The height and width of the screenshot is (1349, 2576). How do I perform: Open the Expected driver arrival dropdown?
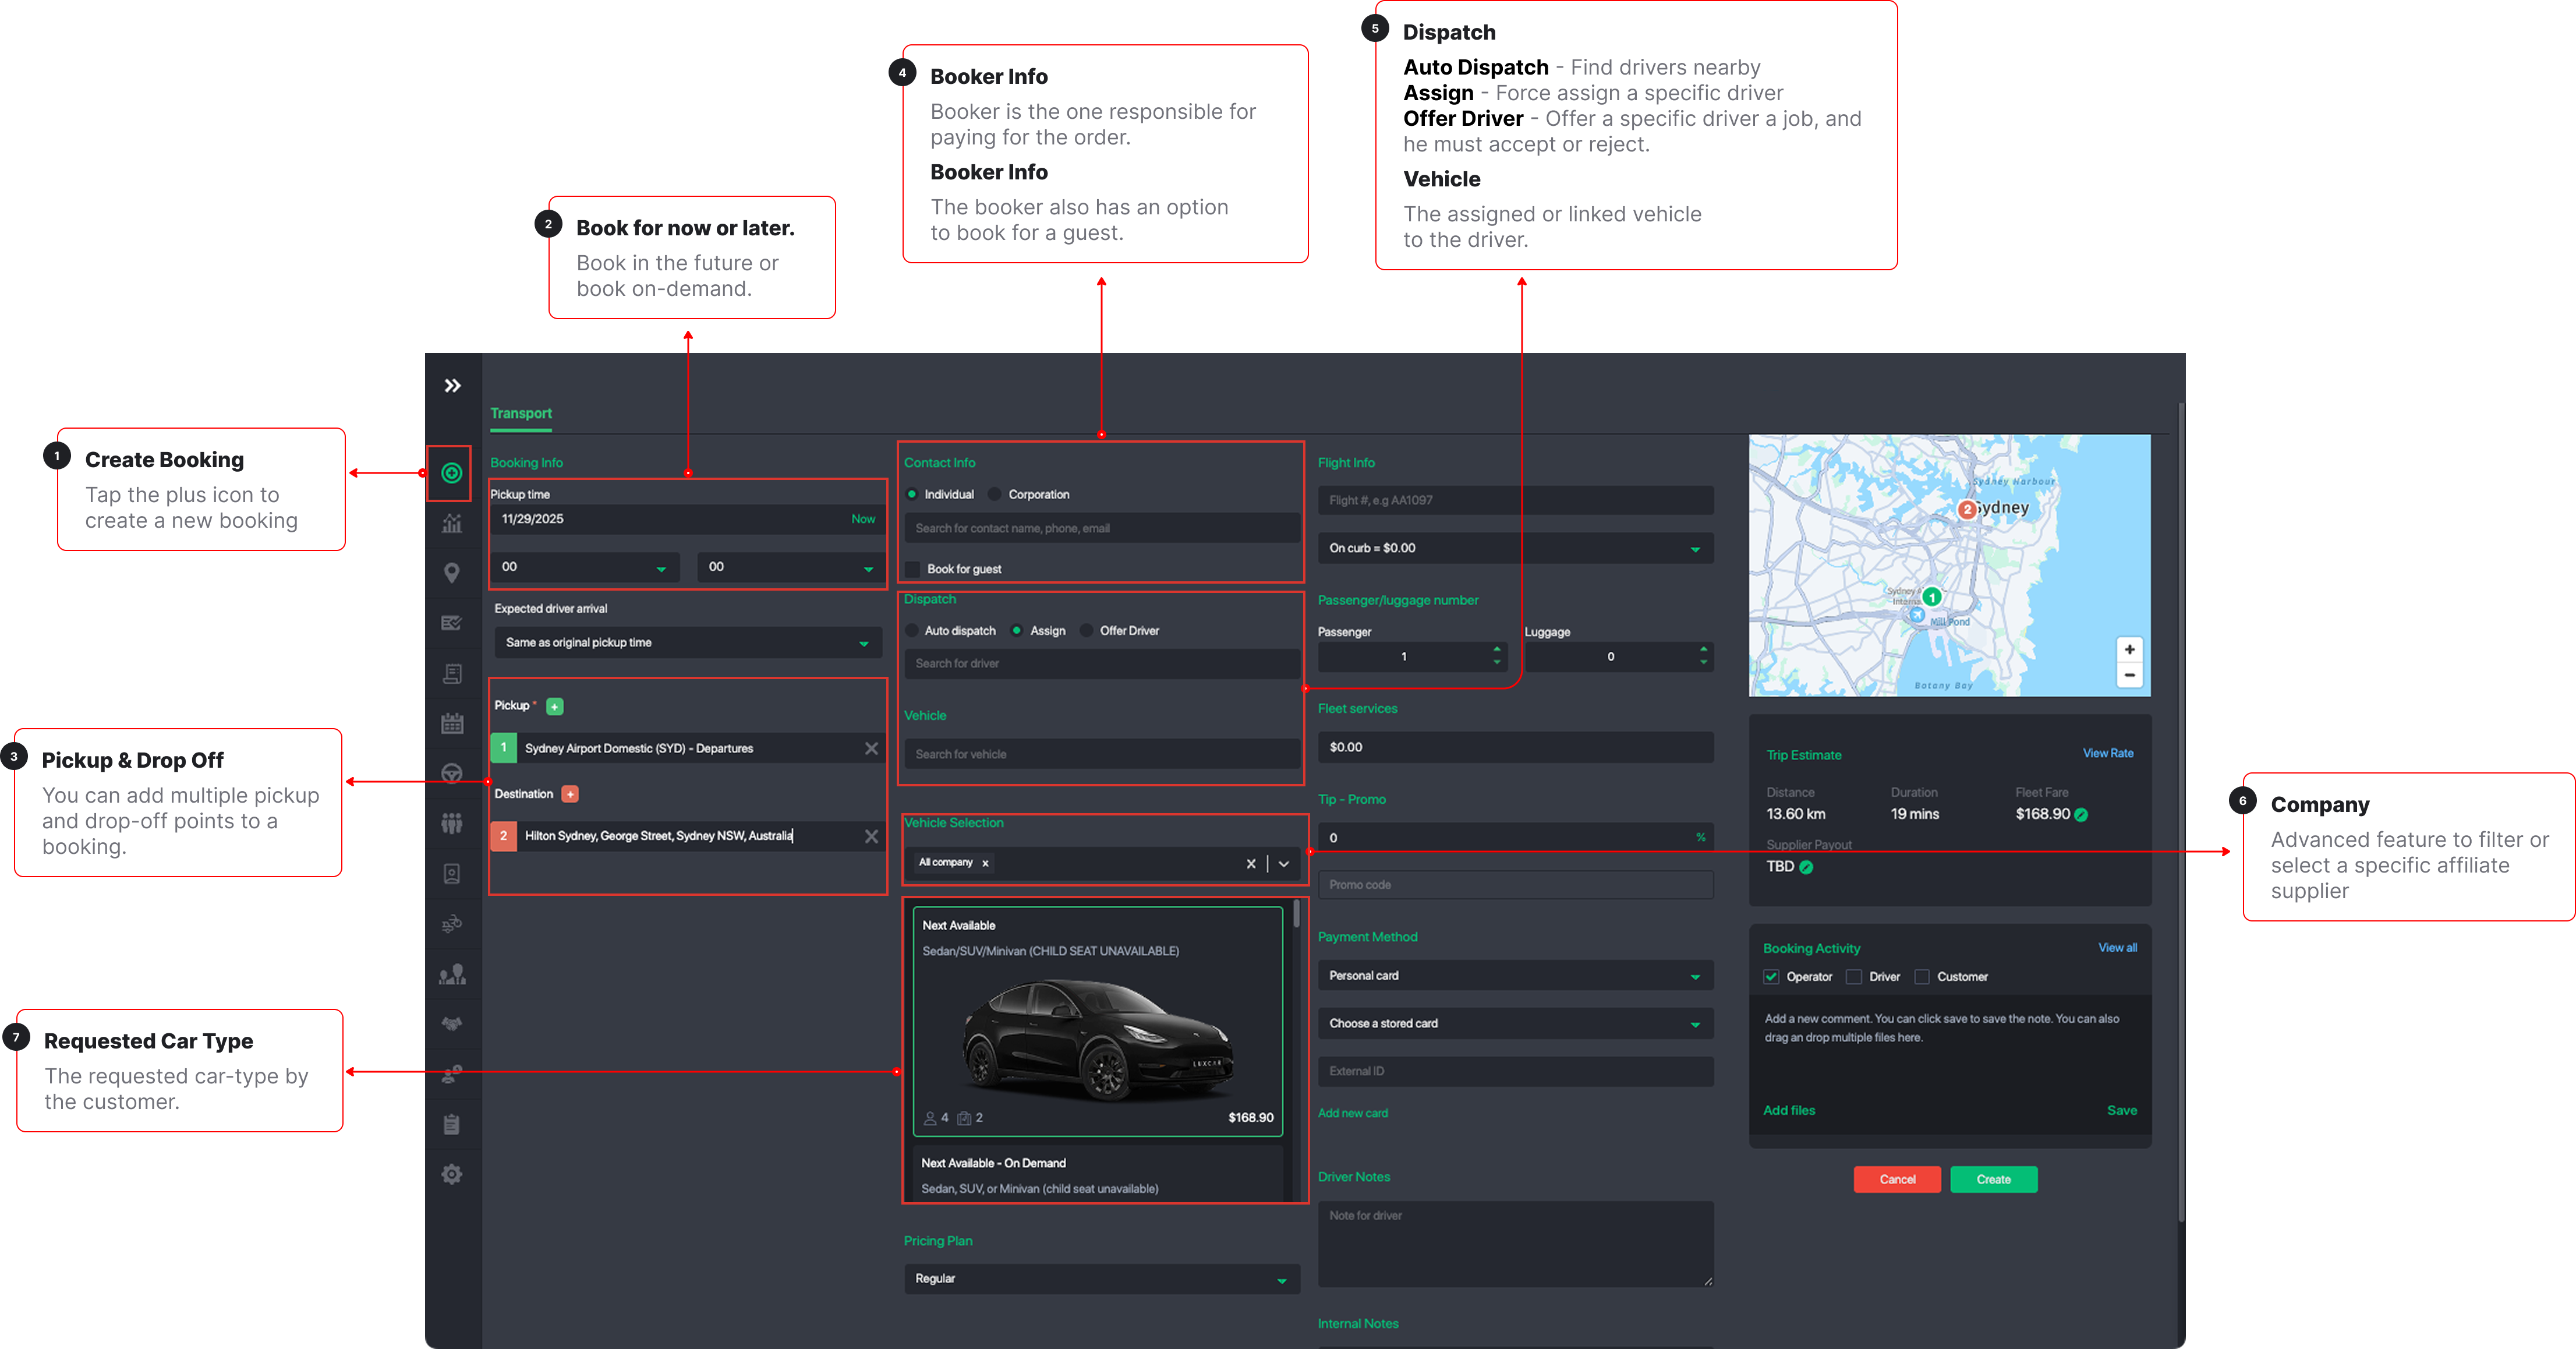(x=688, y=643)
